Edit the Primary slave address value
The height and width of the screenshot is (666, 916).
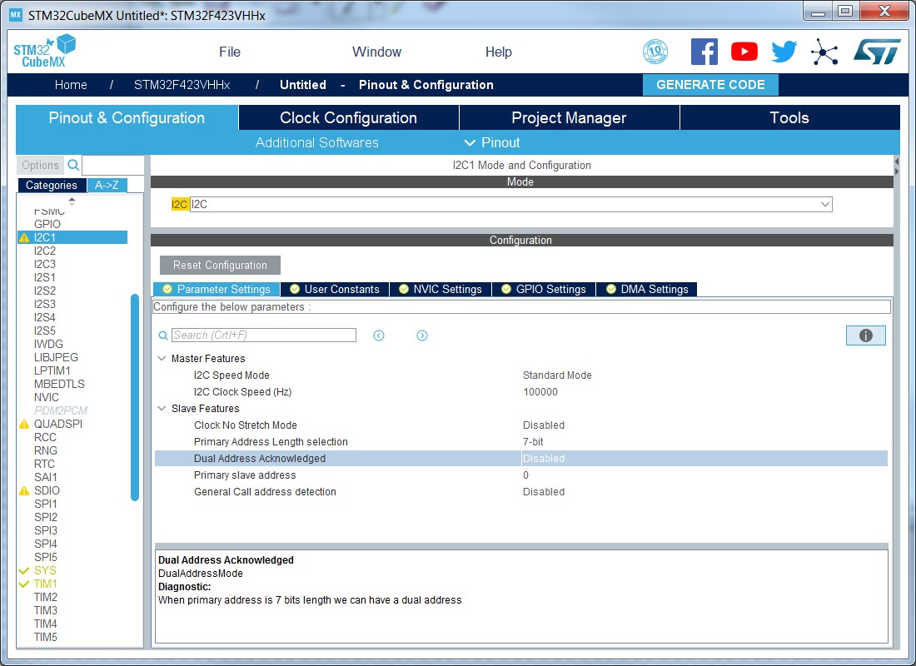point(525,475)
